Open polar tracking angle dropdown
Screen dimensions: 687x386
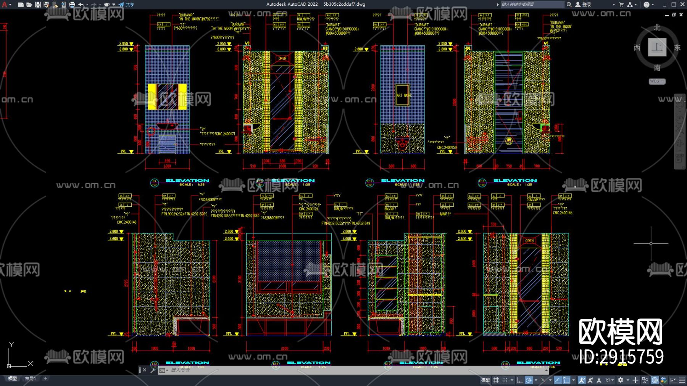coord(535,380)
